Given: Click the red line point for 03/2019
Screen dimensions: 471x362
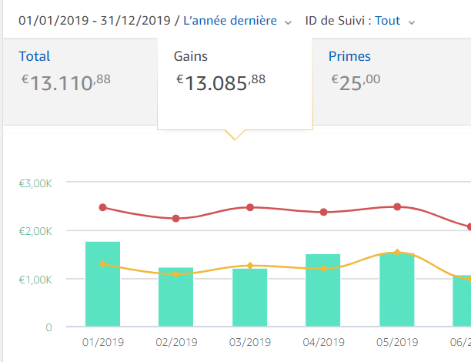Looking at the screenshot, I should (x=250, y=207).
